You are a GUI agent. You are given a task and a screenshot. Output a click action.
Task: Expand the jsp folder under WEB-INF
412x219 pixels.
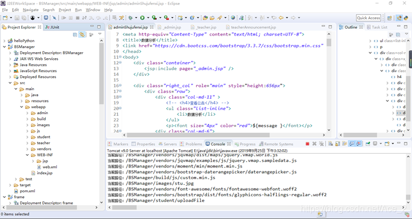pos(33,161)
